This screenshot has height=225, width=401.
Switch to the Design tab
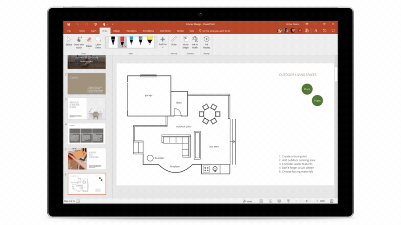[x=117, y=31]
